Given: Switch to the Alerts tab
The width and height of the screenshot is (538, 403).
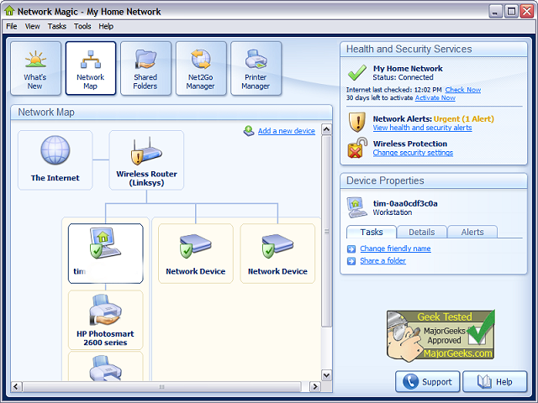Looking at the screenshot, I should pyautogui.click(x=472, y=232).
